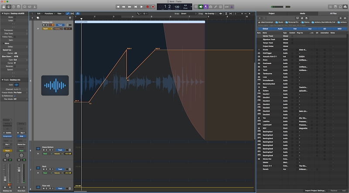Screen dimensions: 349x193
Task: Click the Desktop mic waveform track icon
Action: (x=55, y=86)
